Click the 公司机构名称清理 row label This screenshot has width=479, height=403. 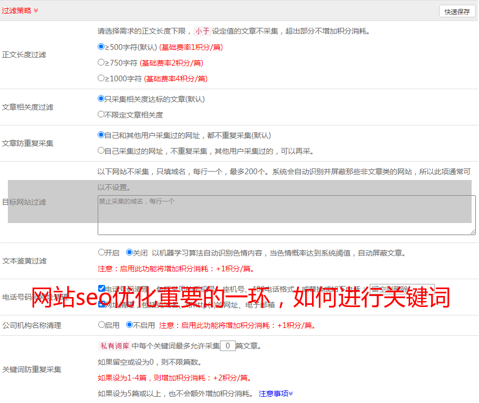[x=32, y=325]
